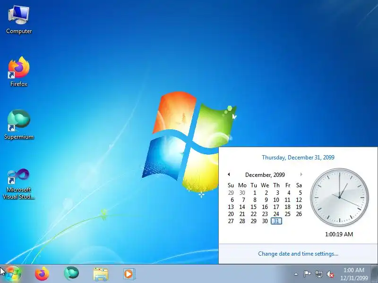The height and width of the screenshot is (283, 378).
Task: Select December 16 in the calendar
Action: tap(265, 207)
